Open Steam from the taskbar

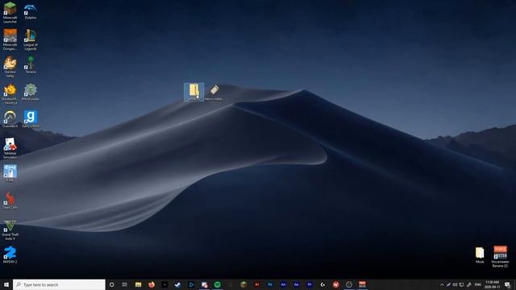tap(177, 284)
